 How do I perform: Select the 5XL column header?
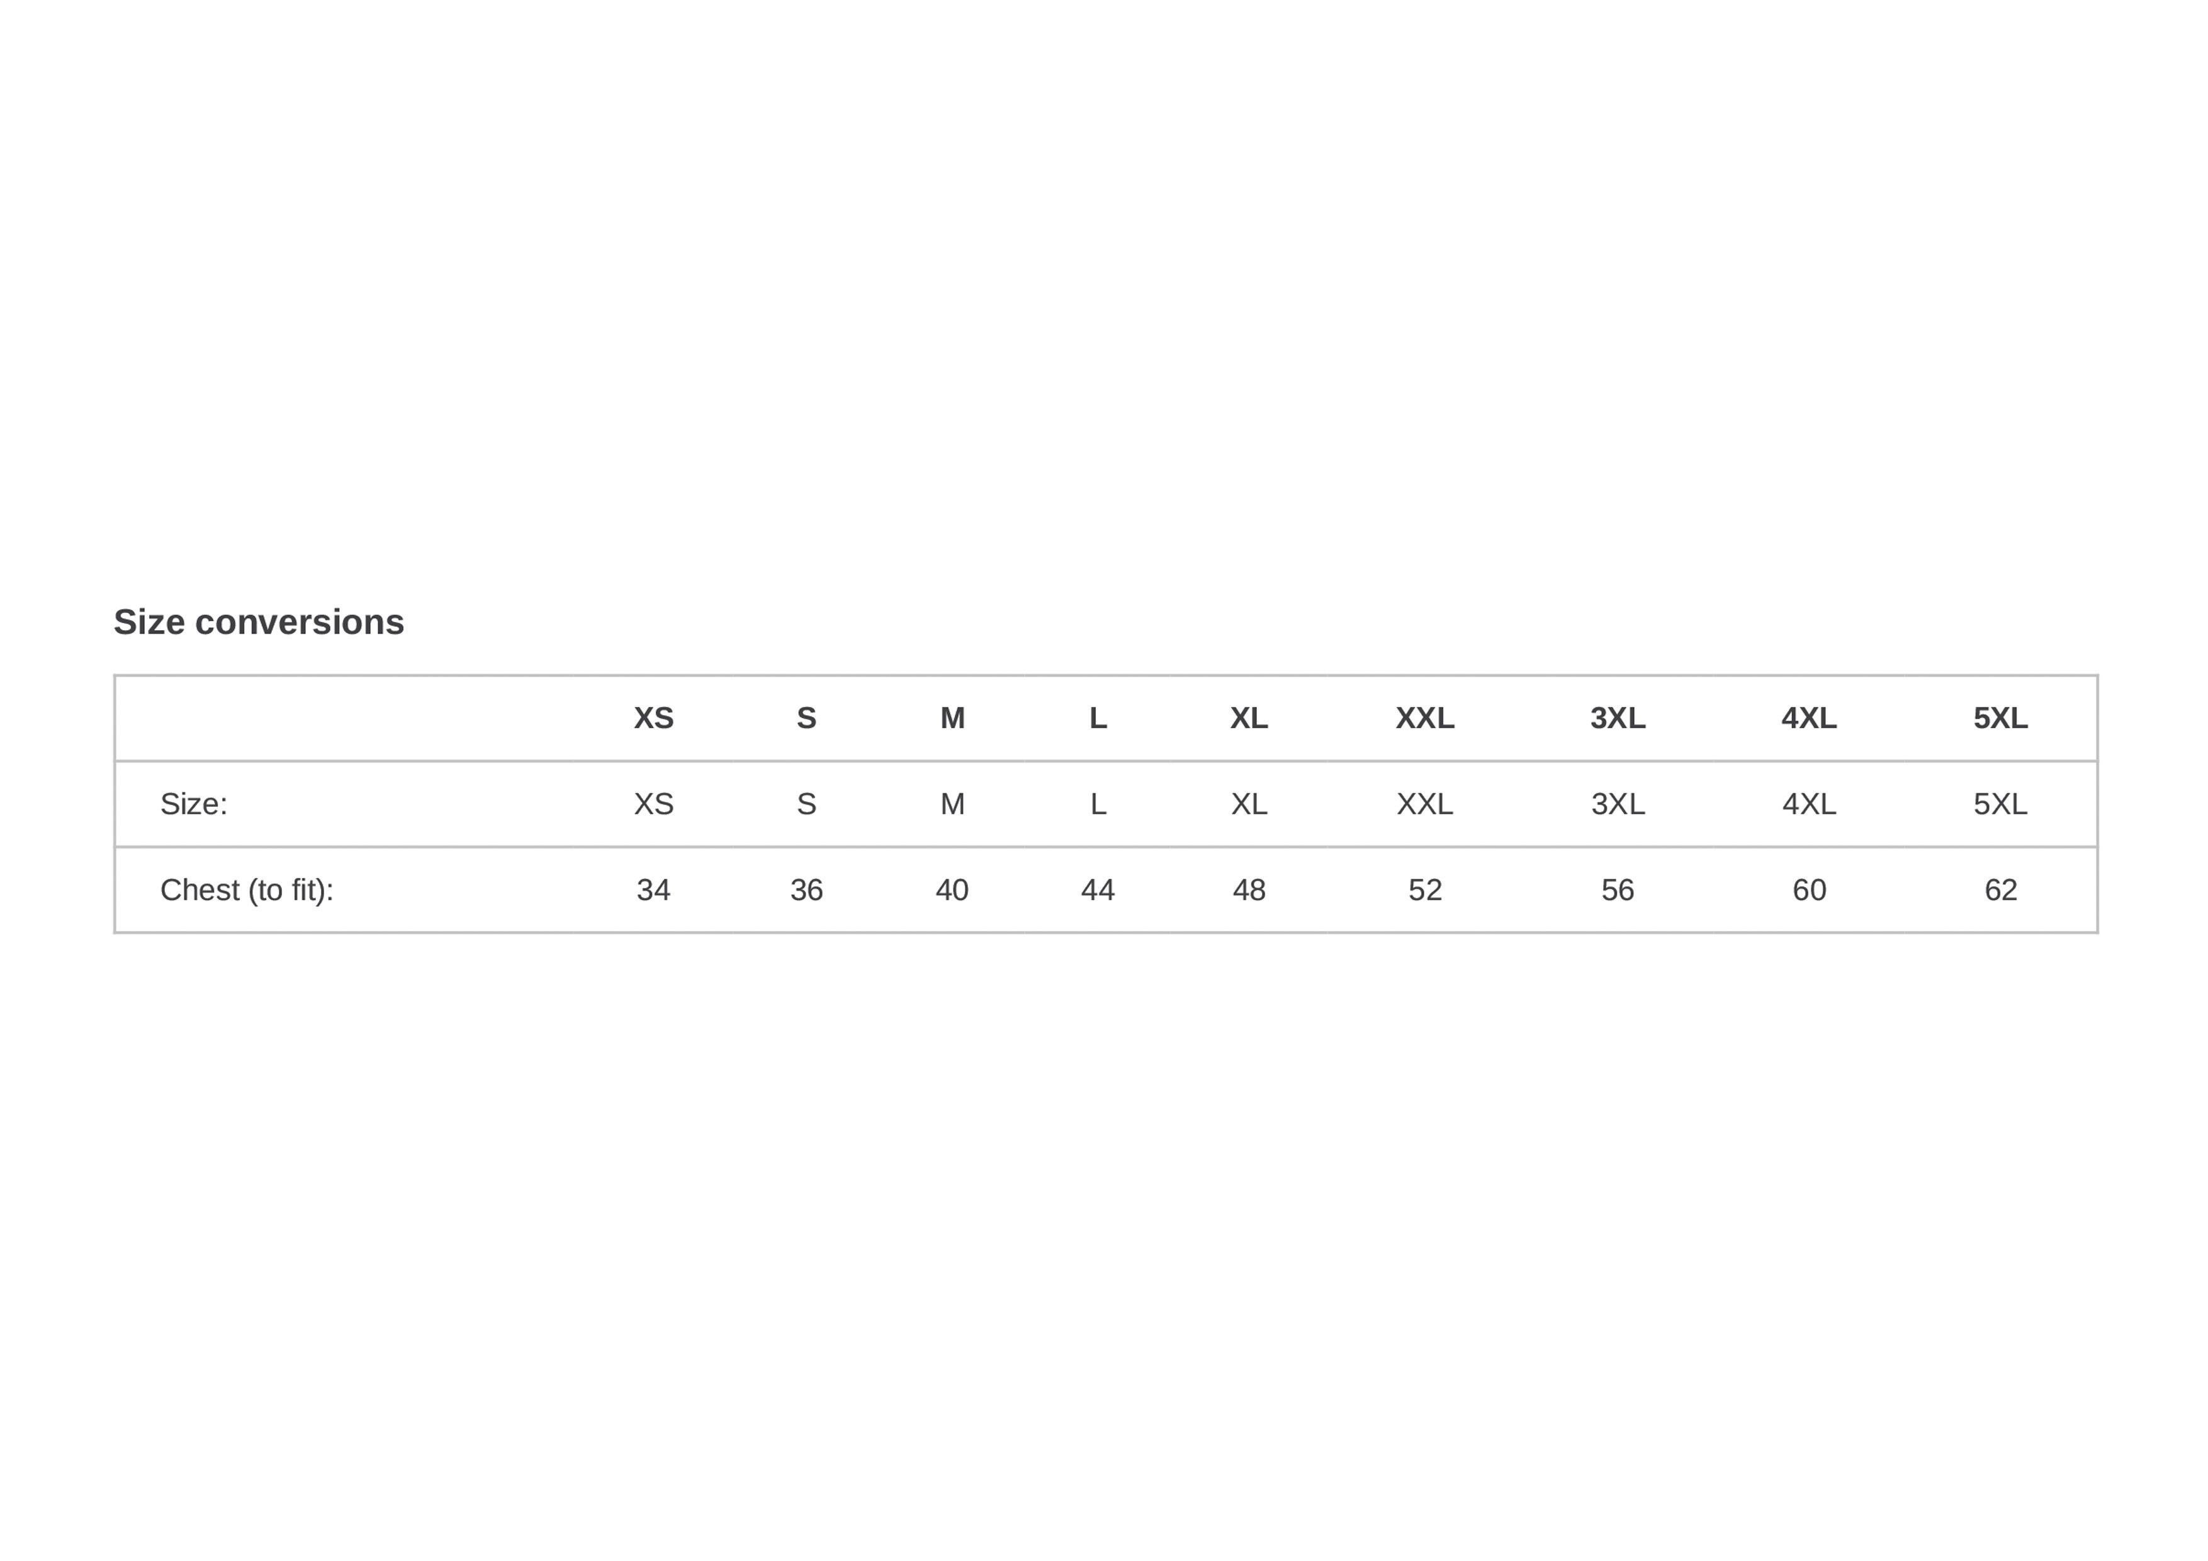(2000, 718)
